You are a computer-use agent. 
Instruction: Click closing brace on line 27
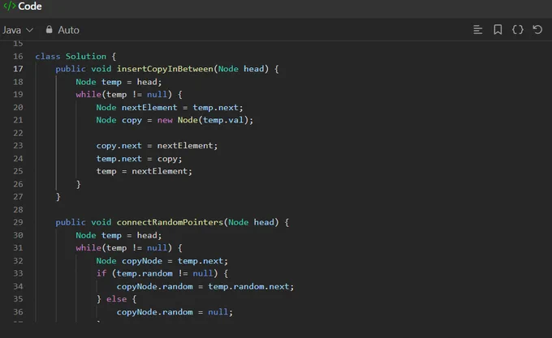[x=58, y=197]
